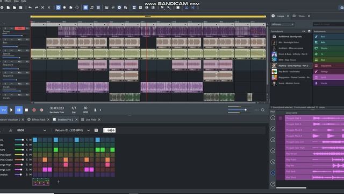Click the small dot next to the metronome
Viewport: 344px width, 194px height.
coord(101,110)
